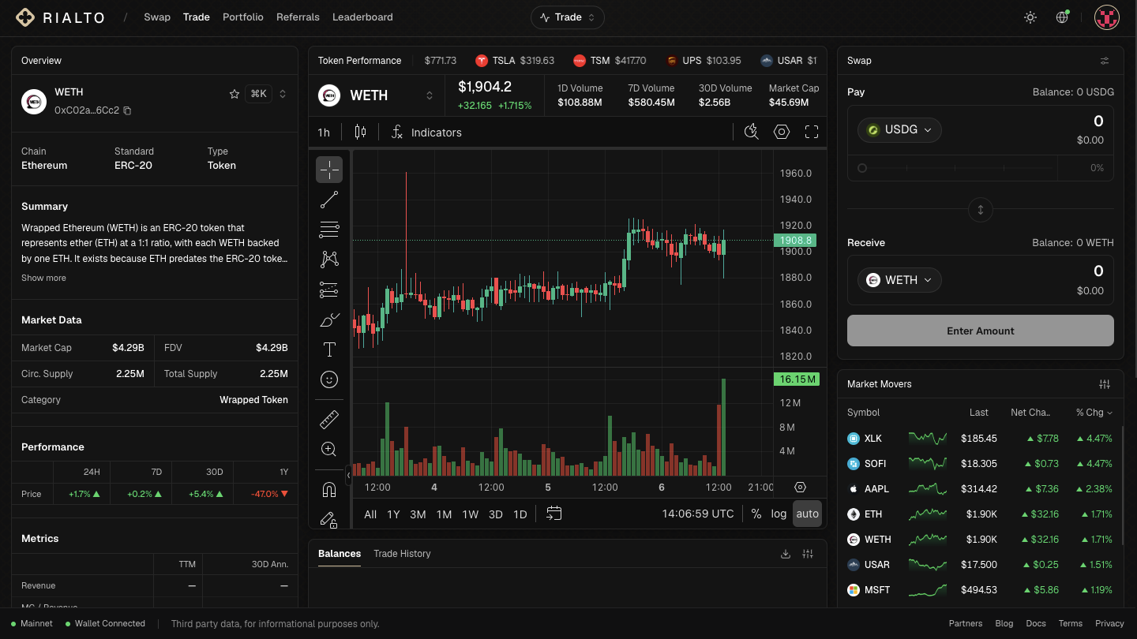Open the price axis settings gear

[x=800, y=488]
